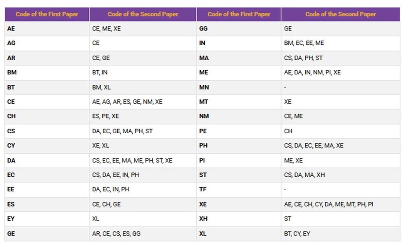Select second paper codes for the DA row
Screen dimensions: 408x247
pyautogui.click(x=132, y=160)
